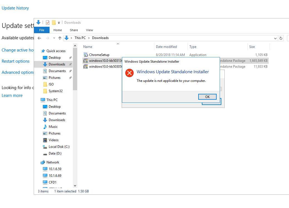
Task: Click the pin icon beside Documents
Action: pyautogui.click(x=70, y=71)
